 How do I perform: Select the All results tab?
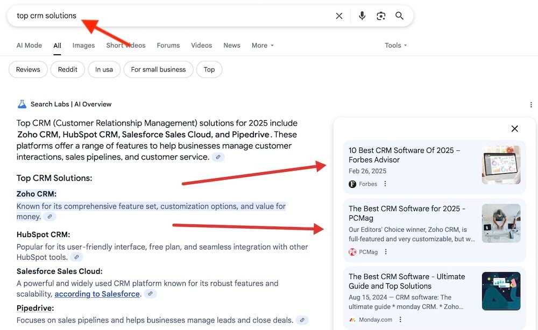pyautogui.click(x=58, y=45)
